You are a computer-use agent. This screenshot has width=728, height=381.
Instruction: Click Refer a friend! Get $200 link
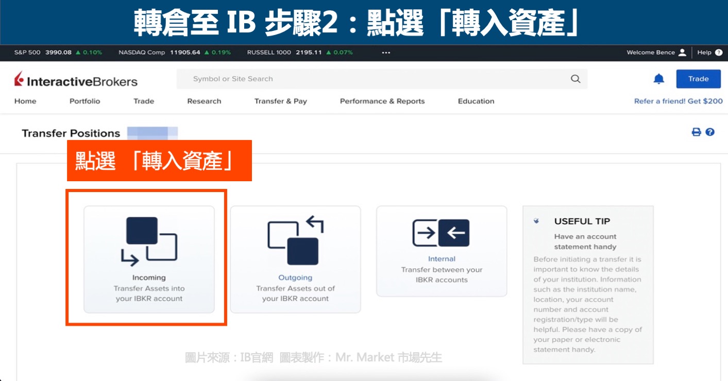point(679,101)
